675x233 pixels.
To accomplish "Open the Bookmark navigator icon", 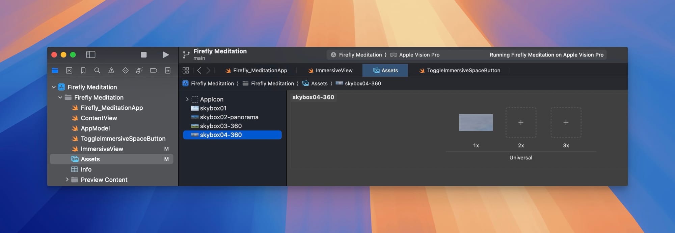I will click(x=83, y=70).
